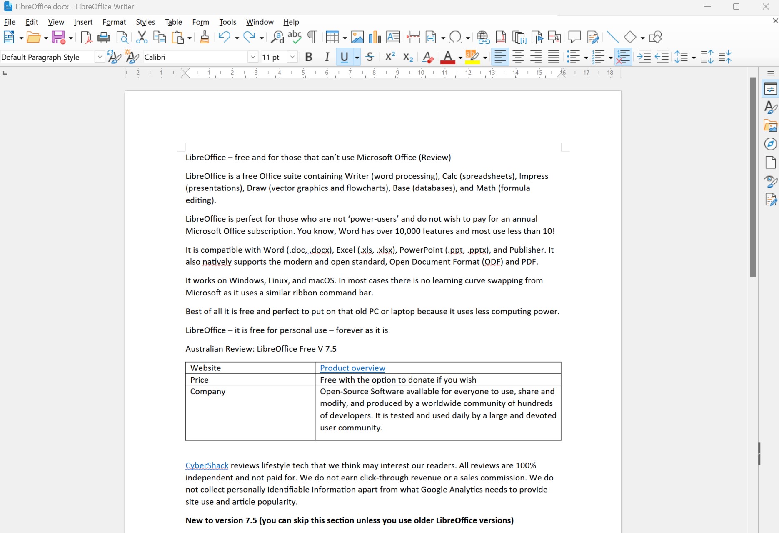Apply the red font color swatch

(448, 57)
